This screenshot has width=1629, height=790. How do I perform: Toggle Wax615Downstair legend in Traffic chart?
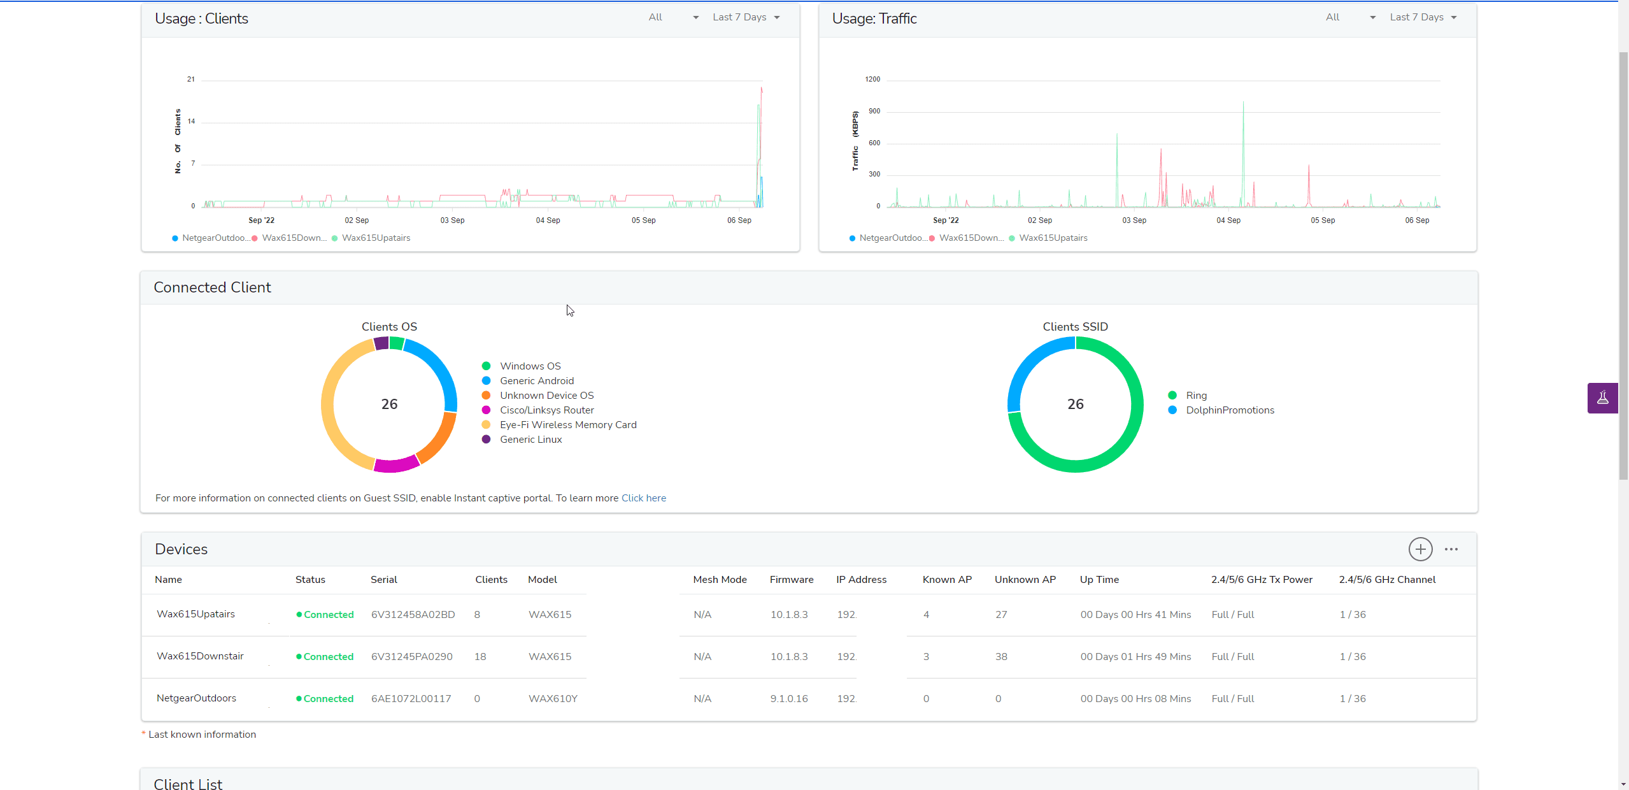pos(971,238)
